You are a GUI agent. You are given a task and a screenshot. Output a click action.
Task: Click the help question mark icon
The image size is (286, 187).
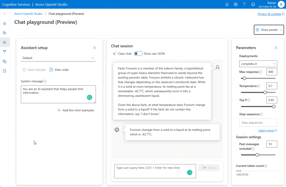244,5
